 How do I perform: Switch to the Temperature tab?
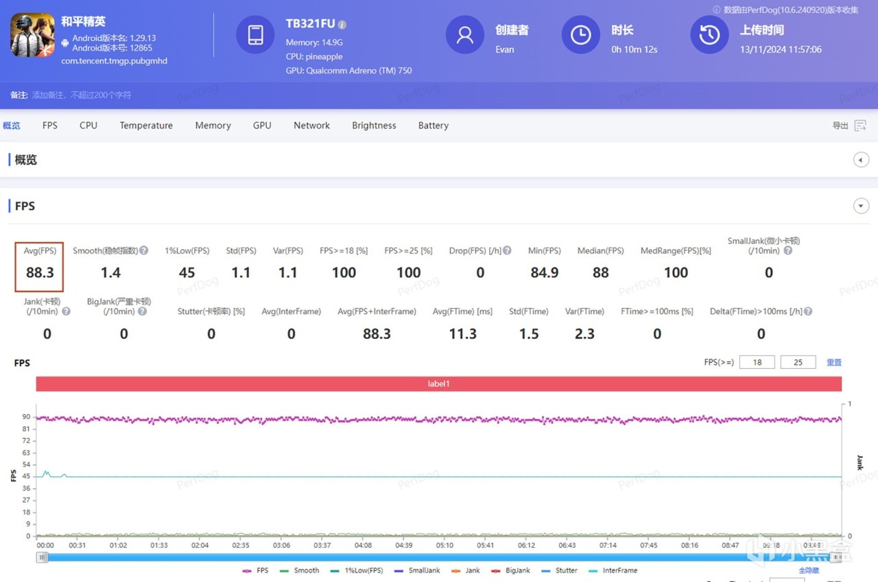(146, 125)
